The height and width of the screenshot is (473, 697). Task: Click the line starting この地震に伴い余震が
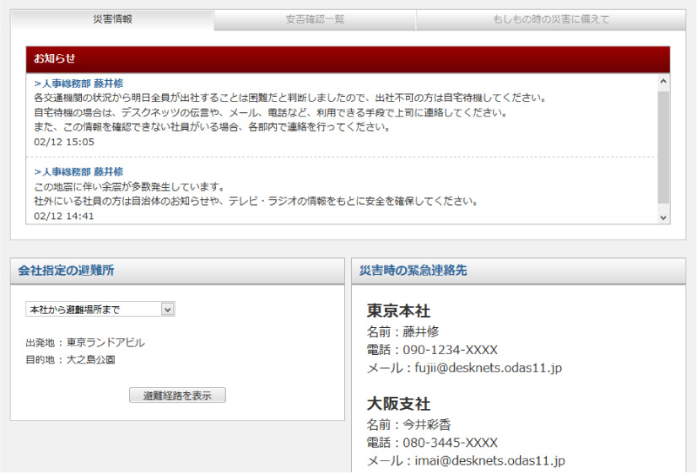(x=129, y=186)
